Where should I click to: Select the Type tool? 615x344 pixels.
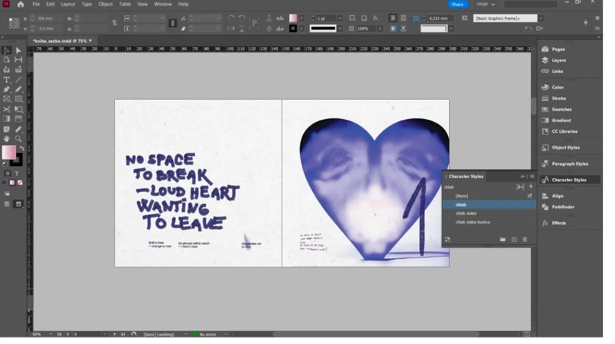coord(7,80)
